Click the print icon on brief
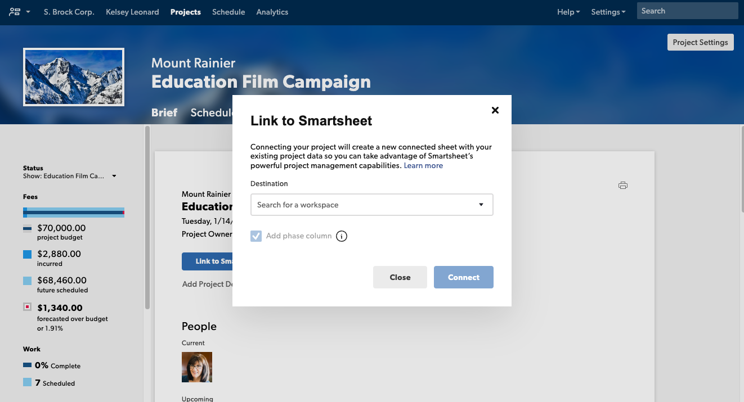This screenshot has width=744, height=402. [622, 186]
